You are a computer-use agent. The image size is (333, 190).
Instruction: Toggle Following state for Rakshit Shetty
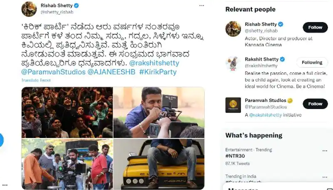[312, 62]
